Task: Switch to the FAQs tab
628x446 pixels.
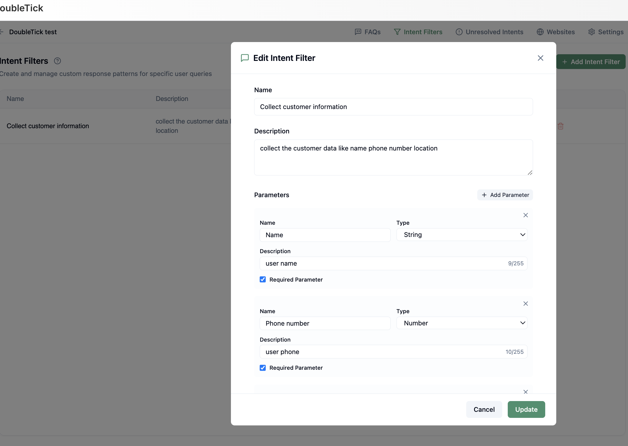Action: pos(368,32)
